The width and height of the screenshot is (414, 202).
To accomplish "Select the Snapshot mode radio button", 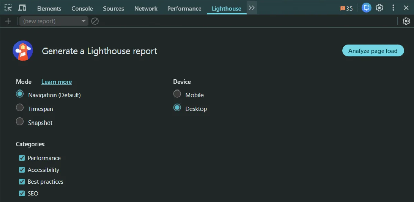I will point(20,121).
